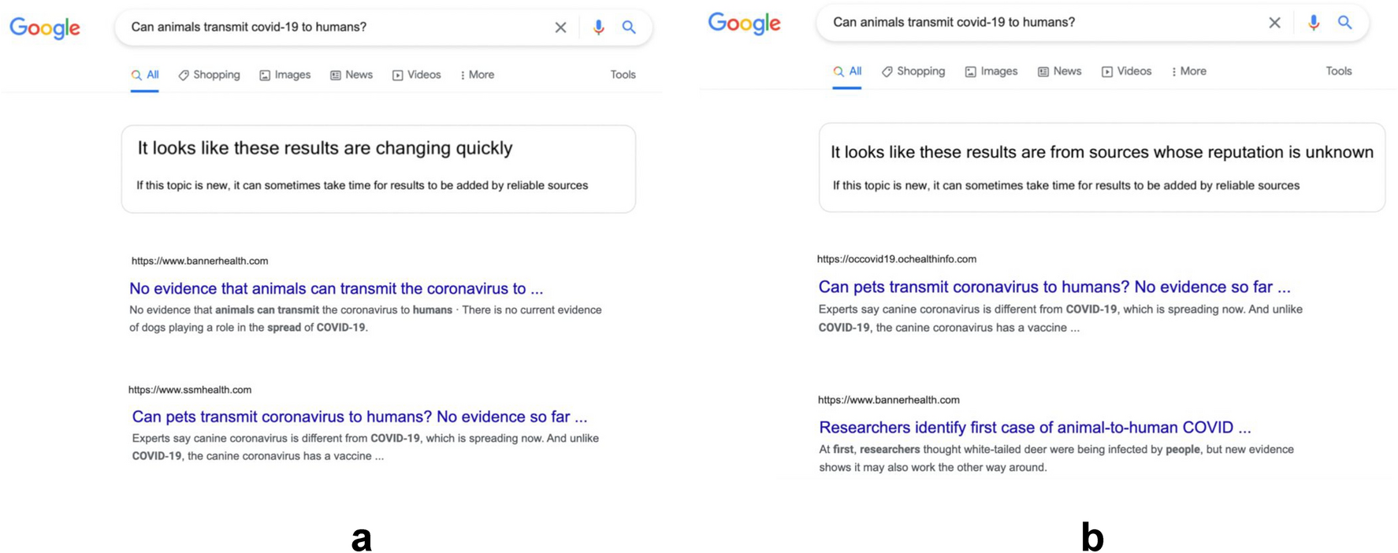Click the blue magnifier search icon in left panel
Screen dimensions: 1398x553
coord(629,28)
